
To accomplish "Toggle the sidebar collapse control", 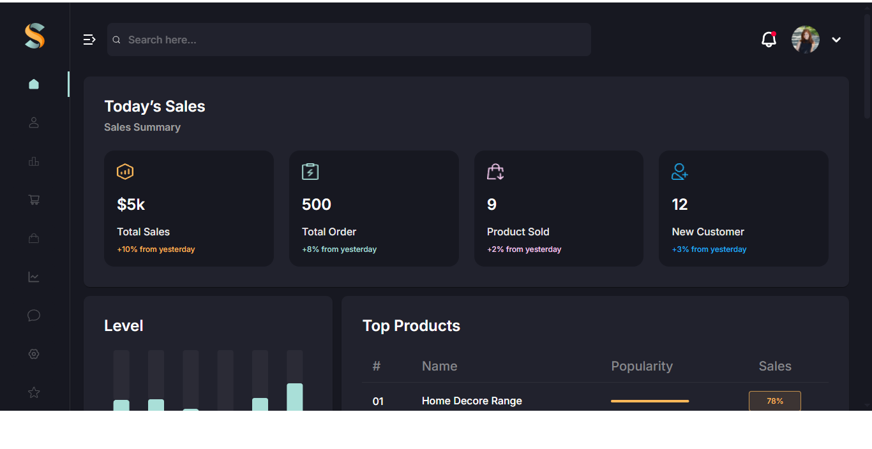I will [x=89, y=39].
